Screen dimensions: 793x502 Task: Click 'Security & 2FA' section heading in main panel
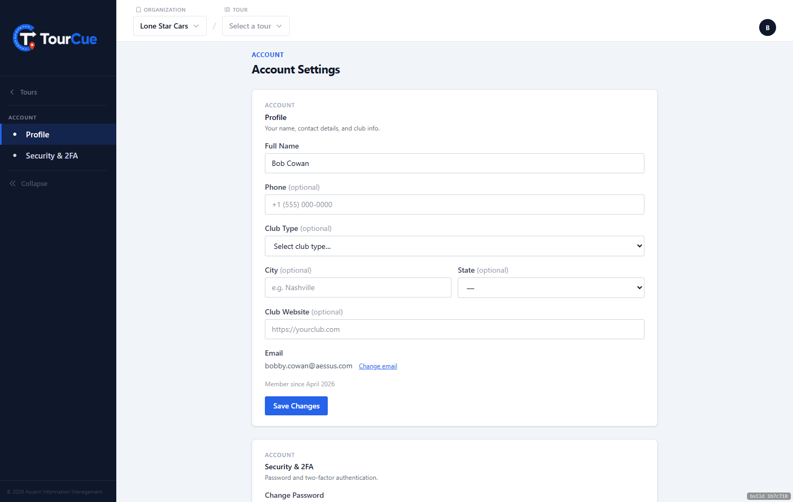289,467
